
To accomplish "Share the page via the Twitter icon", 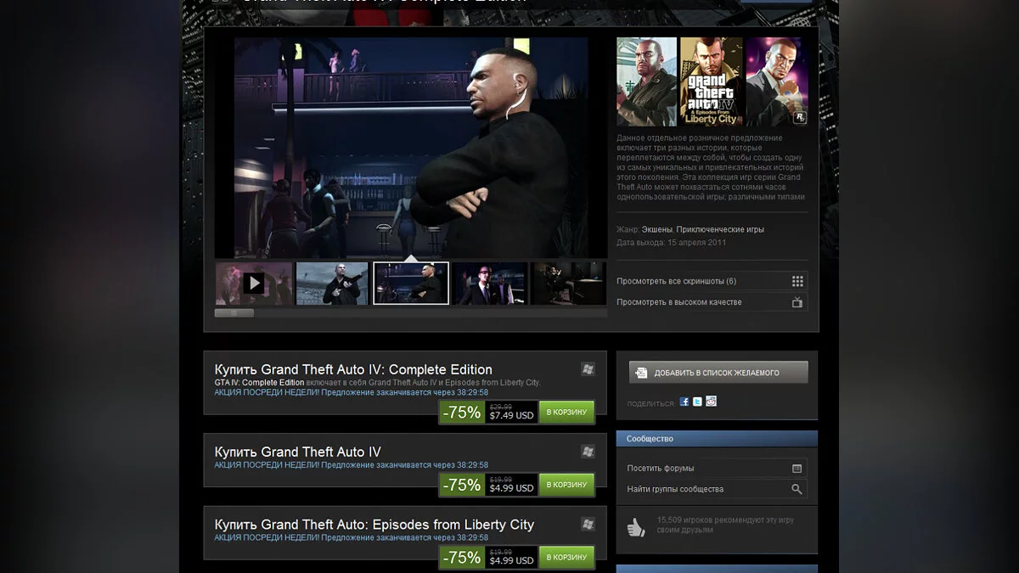I will click(x=698, y=402).
